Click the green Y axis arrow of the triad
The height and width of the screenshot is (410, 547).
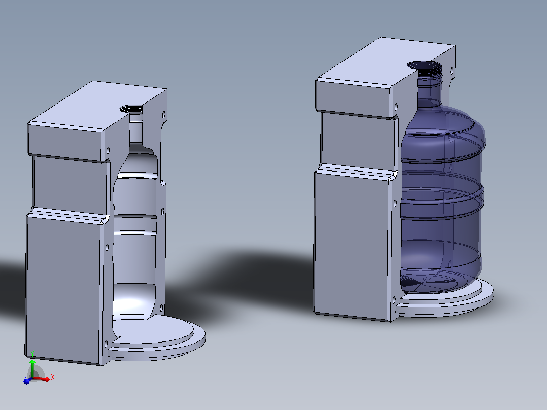(32, 368)
